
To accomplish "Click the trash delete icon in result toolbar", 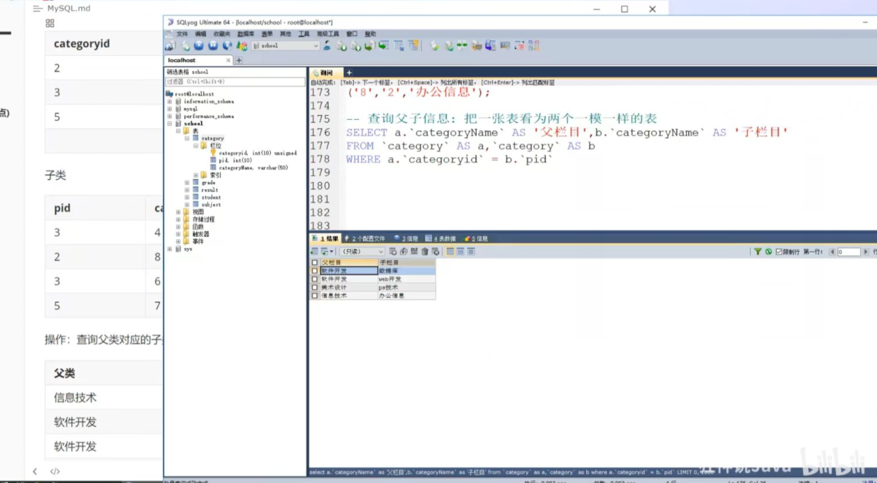I will click(x=425, y=251).
